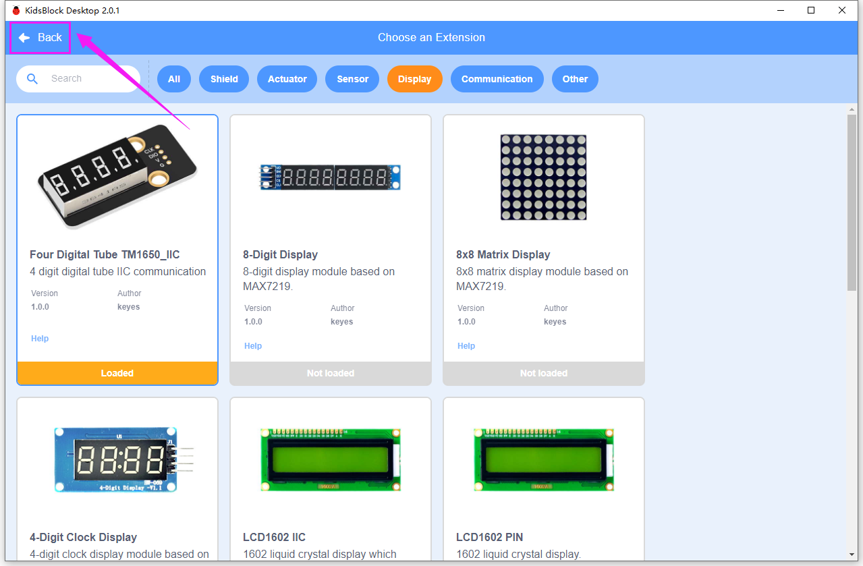The image size is (863, 566).
Task: Click the 'Choose an Extension' header title
Action: (x=431, y=38)
